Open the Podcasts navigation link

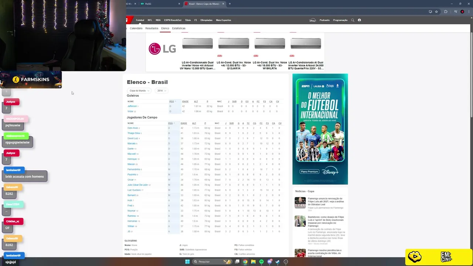pyautogui.click(x=324, y=20)
